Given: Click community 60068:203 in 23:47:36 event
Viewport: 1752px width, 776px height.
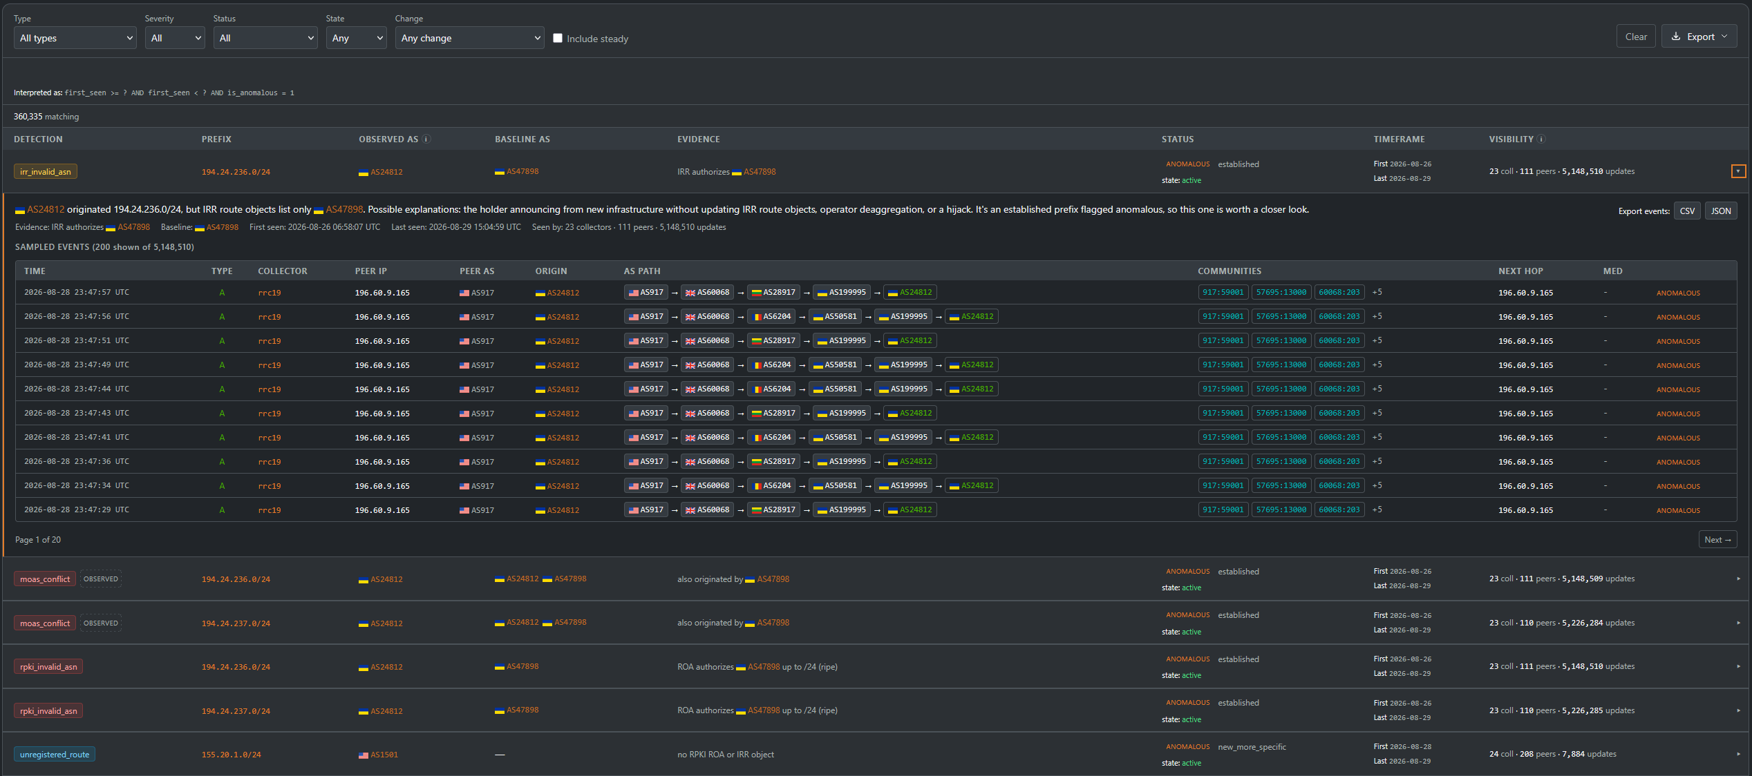Looking at the screenshot, I should click(x=1339, y=461).
